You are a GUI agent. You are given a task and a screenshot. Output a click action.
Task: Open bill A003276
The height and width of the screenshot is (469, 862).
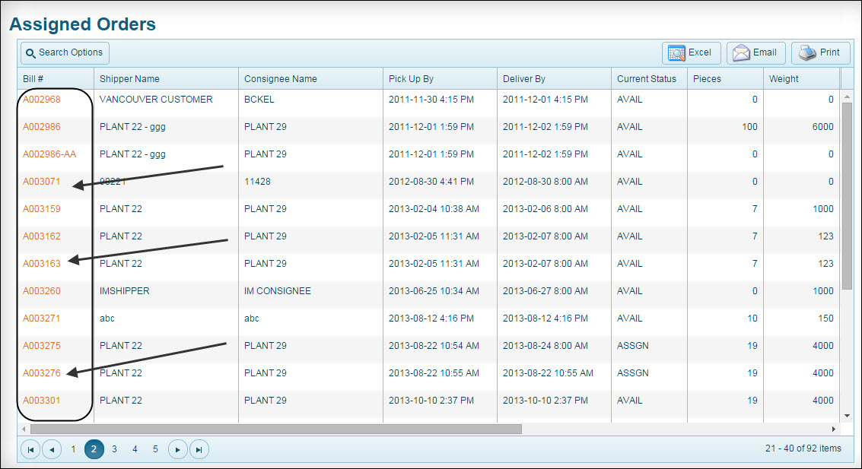[x=42, y=373]
